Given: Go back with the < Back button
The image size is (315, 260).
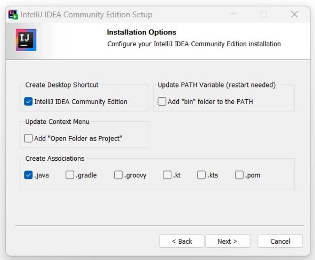Looking at the screenshot, I should point(182,241).
